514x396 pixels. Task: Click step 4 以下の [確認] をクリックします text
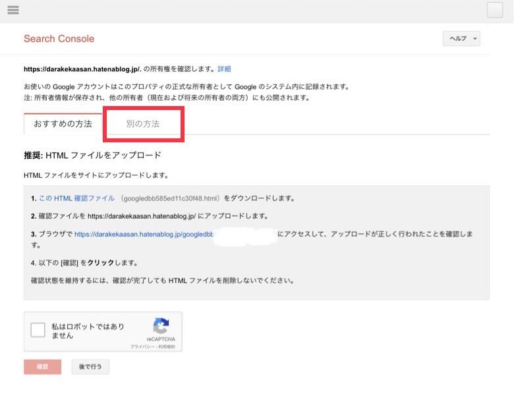click(x=84, y=263)
